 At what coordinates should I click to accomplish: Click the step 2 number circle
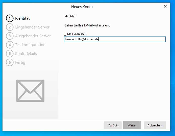pyautogui.click(x=10, y=27)
